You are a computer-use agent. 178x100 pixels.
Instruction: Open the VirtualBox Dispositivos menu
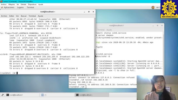tap(32, 4)
